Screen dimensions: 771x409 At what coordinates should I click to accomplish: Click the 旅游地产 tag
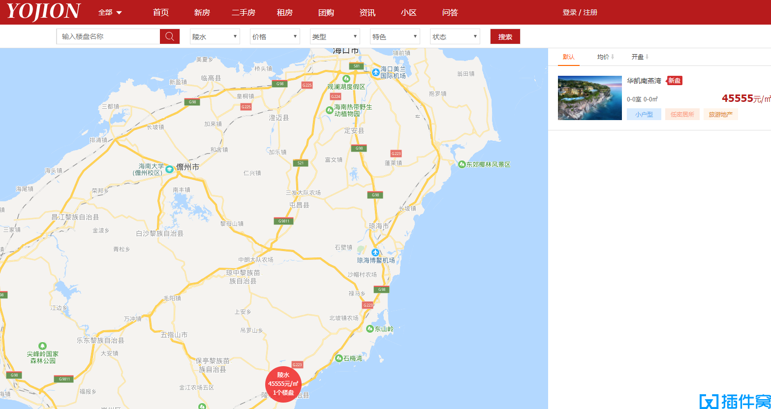tap(721, 114)
